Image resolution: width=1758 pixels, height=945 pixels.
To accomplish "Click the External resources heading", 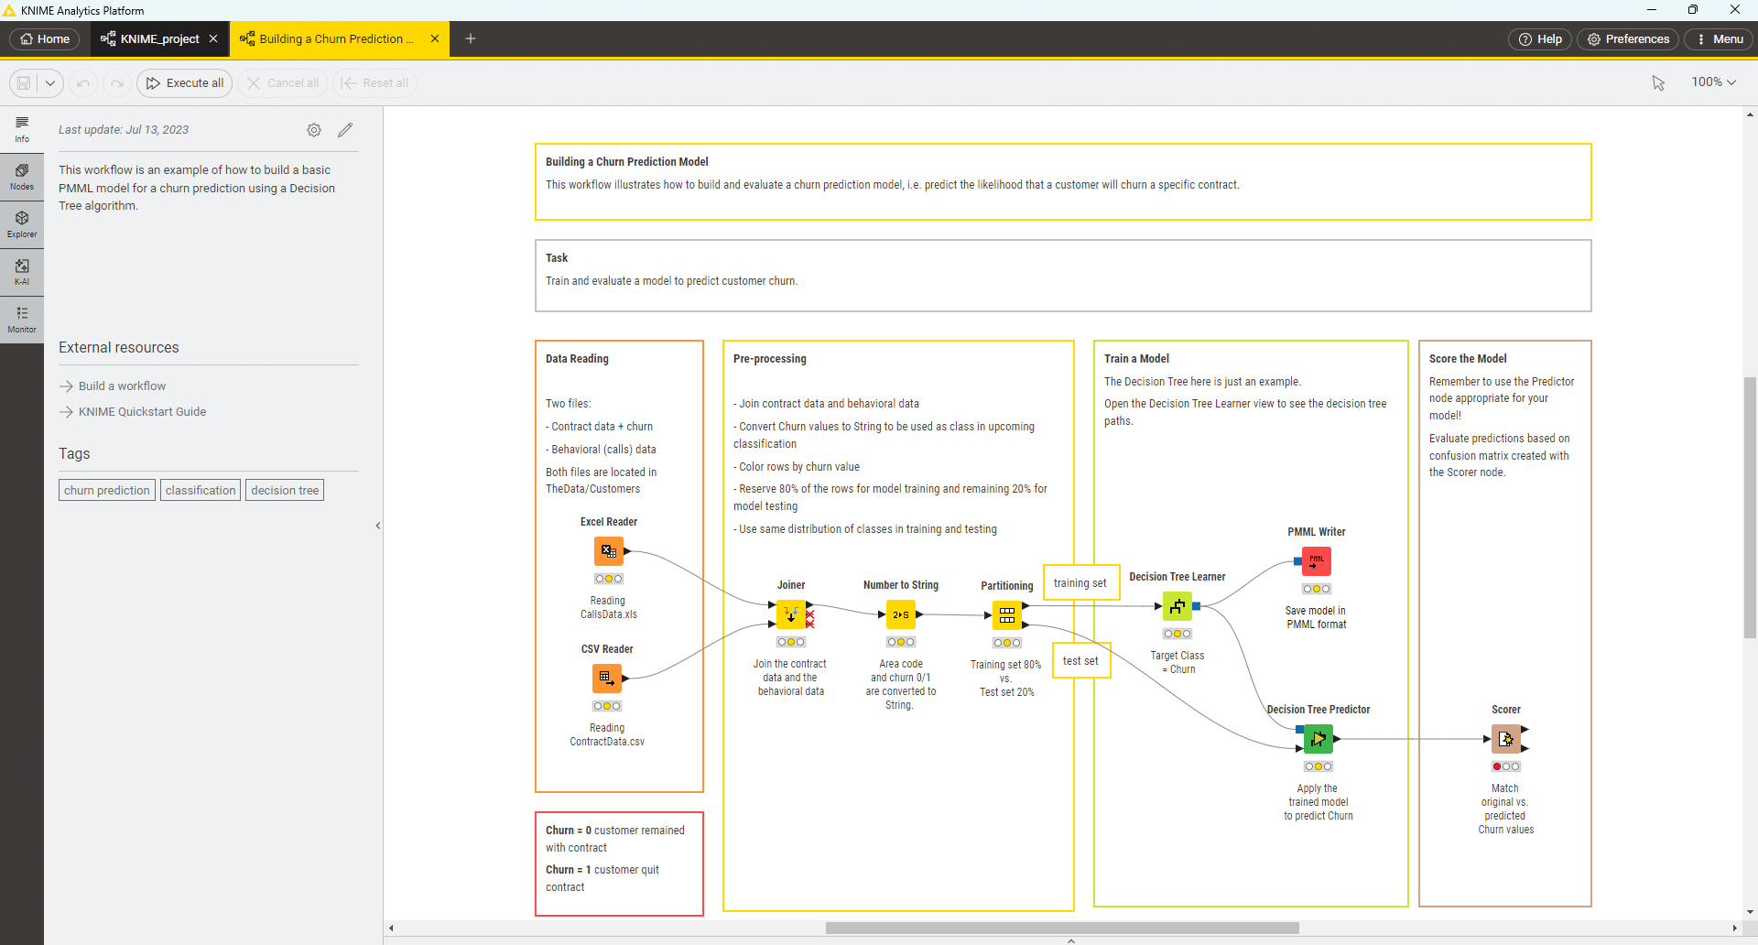I will 119,348.
